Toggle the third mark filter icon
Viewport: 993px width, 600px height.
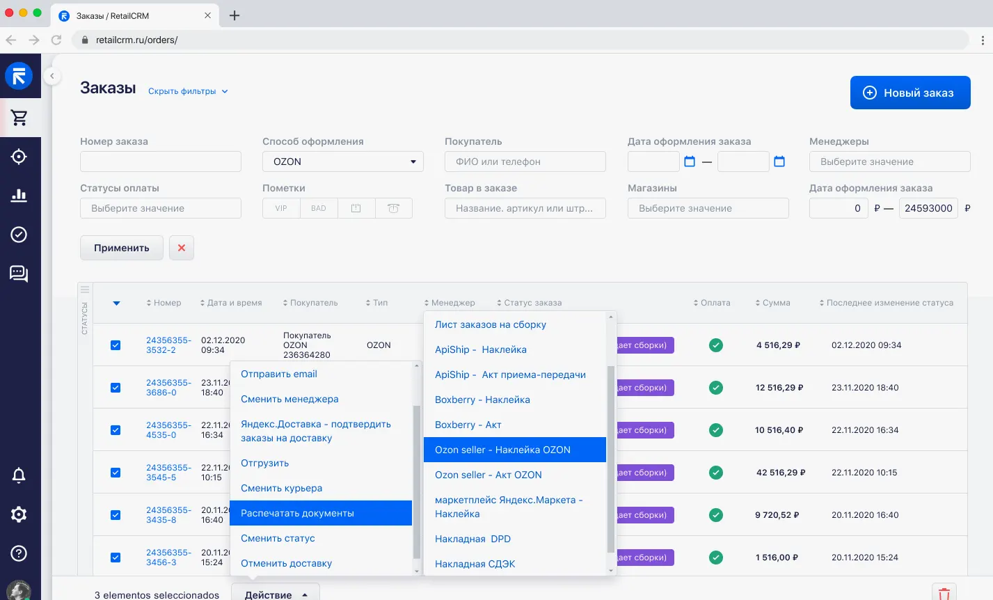pyautogui.click(x=356, y=208)
